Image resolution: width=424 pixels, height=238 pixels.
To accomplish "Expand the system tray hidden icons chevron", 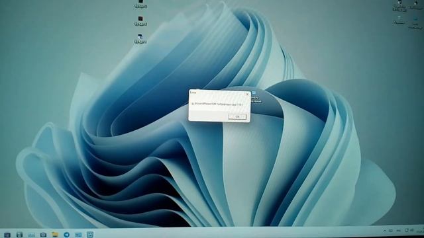I will 384,231.
